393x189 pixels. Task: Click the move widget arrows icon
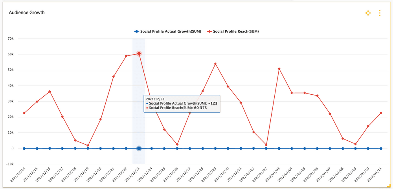tap(368, 13)
